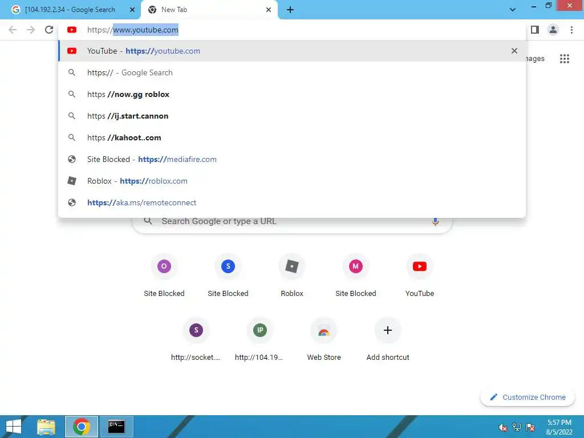Go back to previous page
Screen dimensions: 584x438
(13, 30)
